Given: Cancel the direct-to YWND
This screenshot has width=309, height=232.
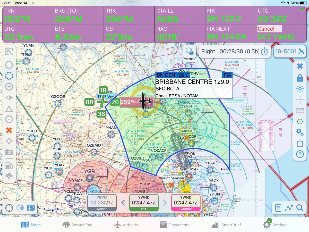Looking at the screenshot, I should click(270, 29).
